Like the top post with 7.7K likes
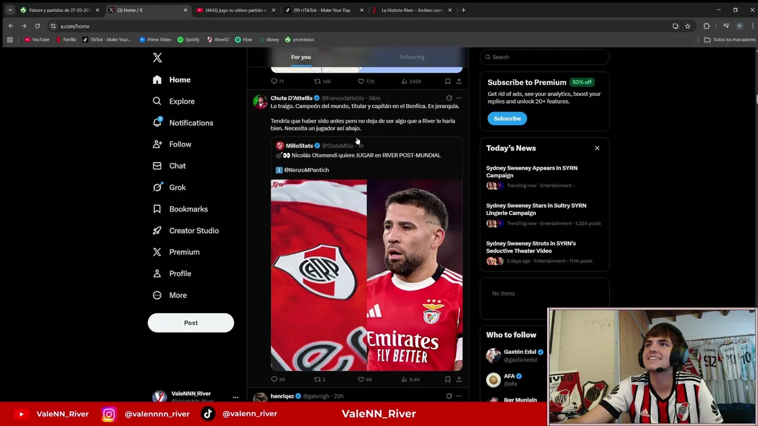 (x=365, y=81)
